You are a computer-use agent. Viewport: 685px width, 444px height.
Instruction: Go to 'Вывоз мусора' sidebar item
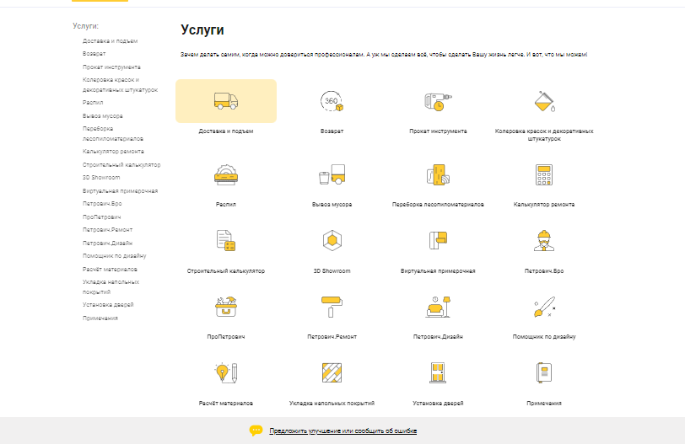tap(103, 115)
